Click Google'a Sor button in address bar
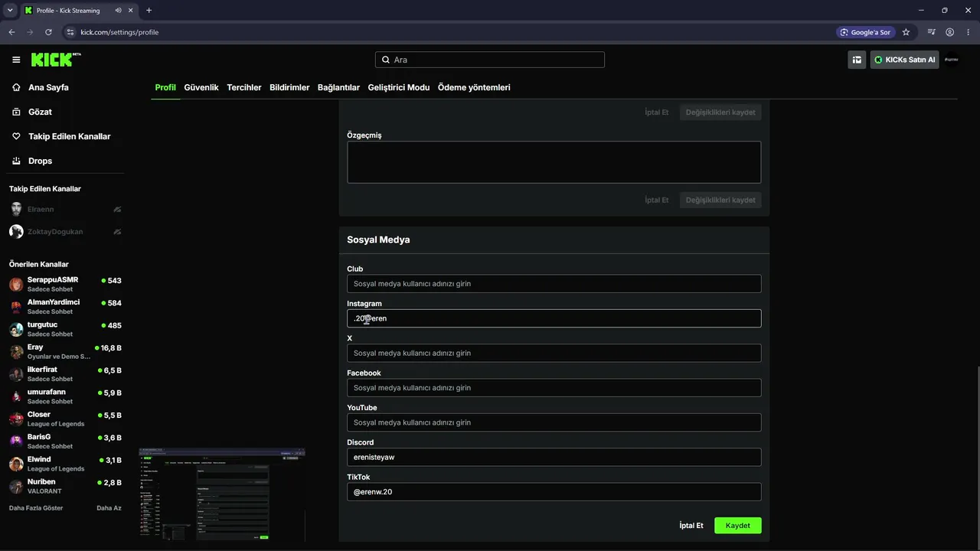Image resolution: width=980 pixels, height=551 pixels. (866, 32)
